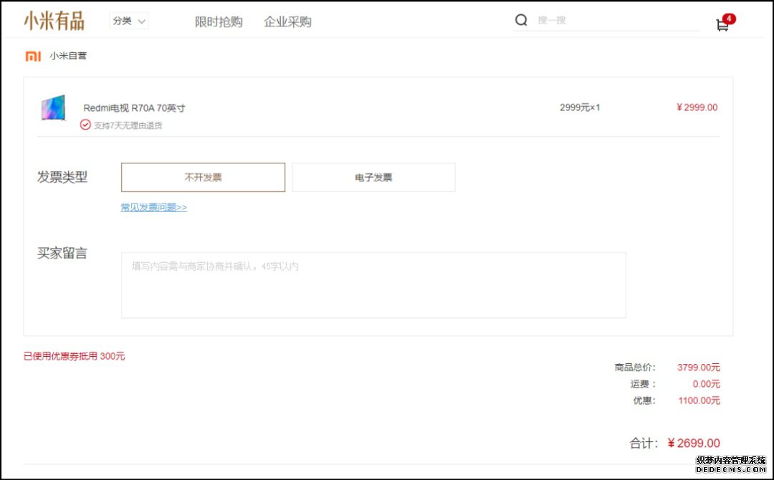Click the Xiaomi MI logo icon
This screenshot has width=774, height=480.
pyautogui.click(x=33, y=56)
